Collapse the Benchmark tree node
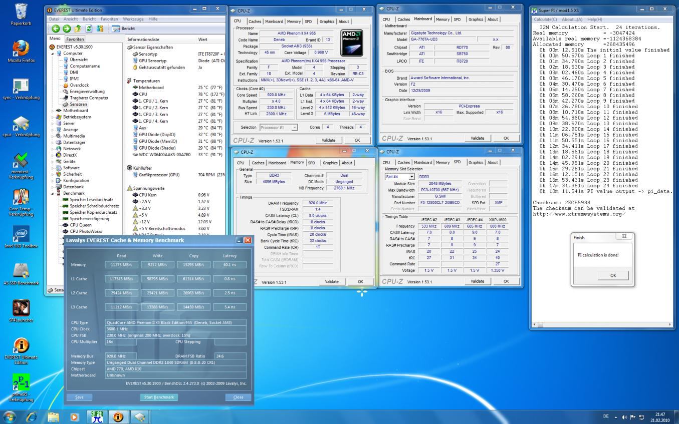This screenshot has width=679, height=424. click(53, 193)
